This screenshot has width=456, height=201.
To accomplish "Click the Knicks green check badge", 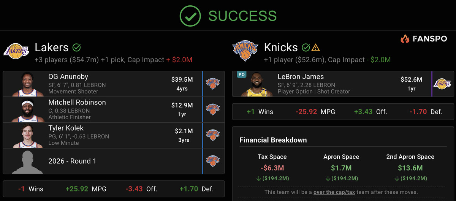I will pos(306,47).
